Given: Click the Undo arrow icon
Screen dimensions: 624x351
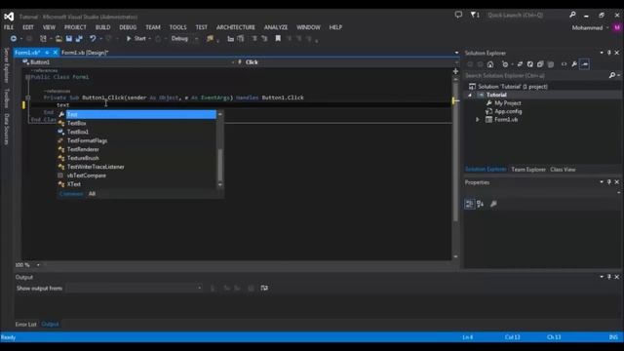Looking at the screenshot, I should pyautogui.click(x=93, y=39).
